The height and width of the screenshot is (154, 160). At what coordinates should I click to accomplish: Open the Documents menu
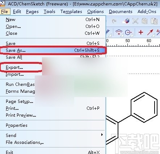[121, 12]
